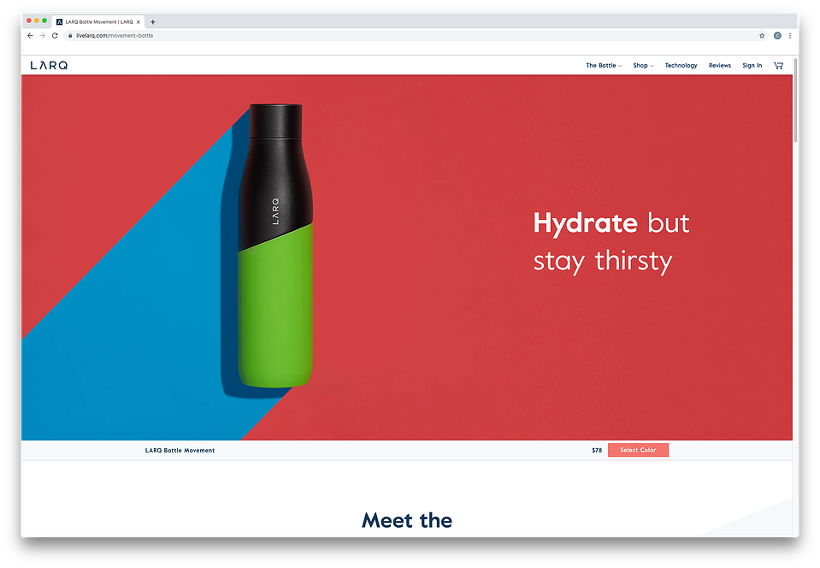
Task: Click the LARQ logo in the header
Action: 49,65
